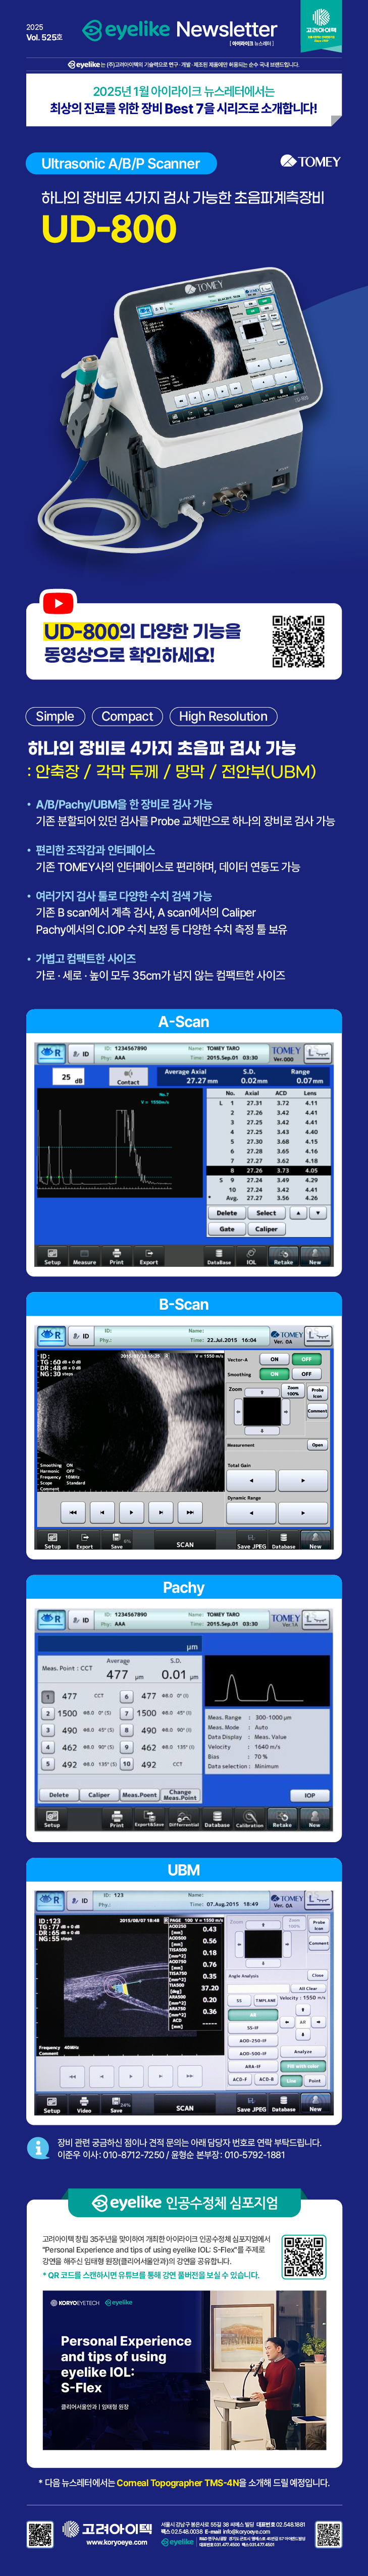Open IOL in A-Scan toolbar
This screenshot has height=2576, width=368.
click(x=251, y=1256)
